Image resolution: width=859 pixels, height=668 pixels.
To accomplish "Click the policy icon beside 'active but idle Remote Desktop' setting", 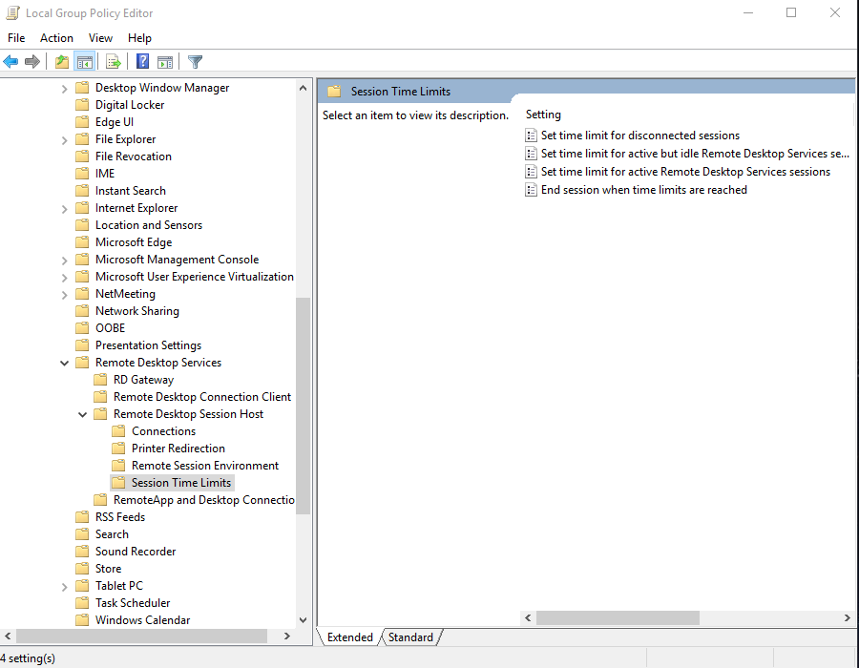I will click(x=531, y=154).
